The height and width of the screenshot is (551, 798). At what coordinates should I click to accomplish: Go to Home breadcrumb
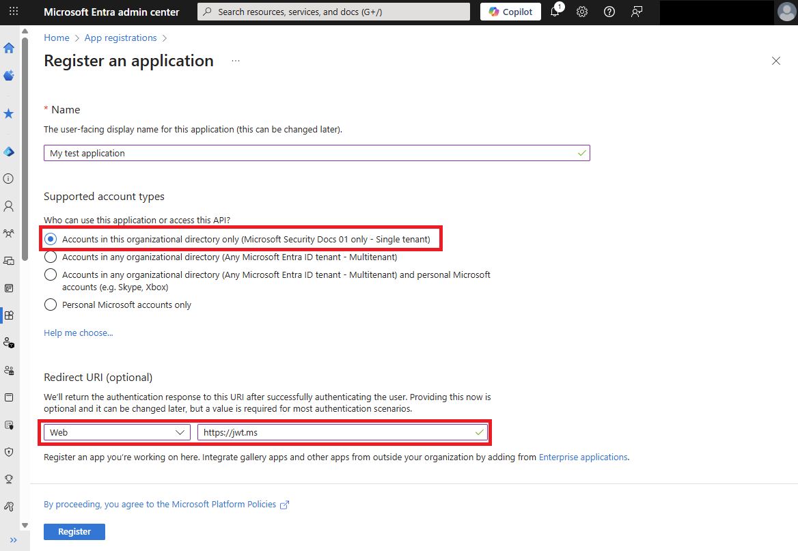[x=57, y=38]
